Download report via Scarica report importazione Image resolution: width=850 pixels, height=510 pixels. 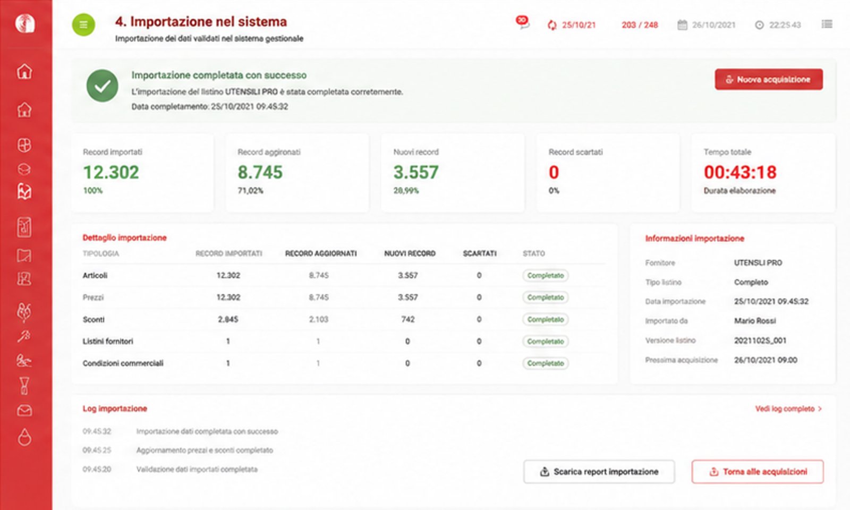[599, 472]
